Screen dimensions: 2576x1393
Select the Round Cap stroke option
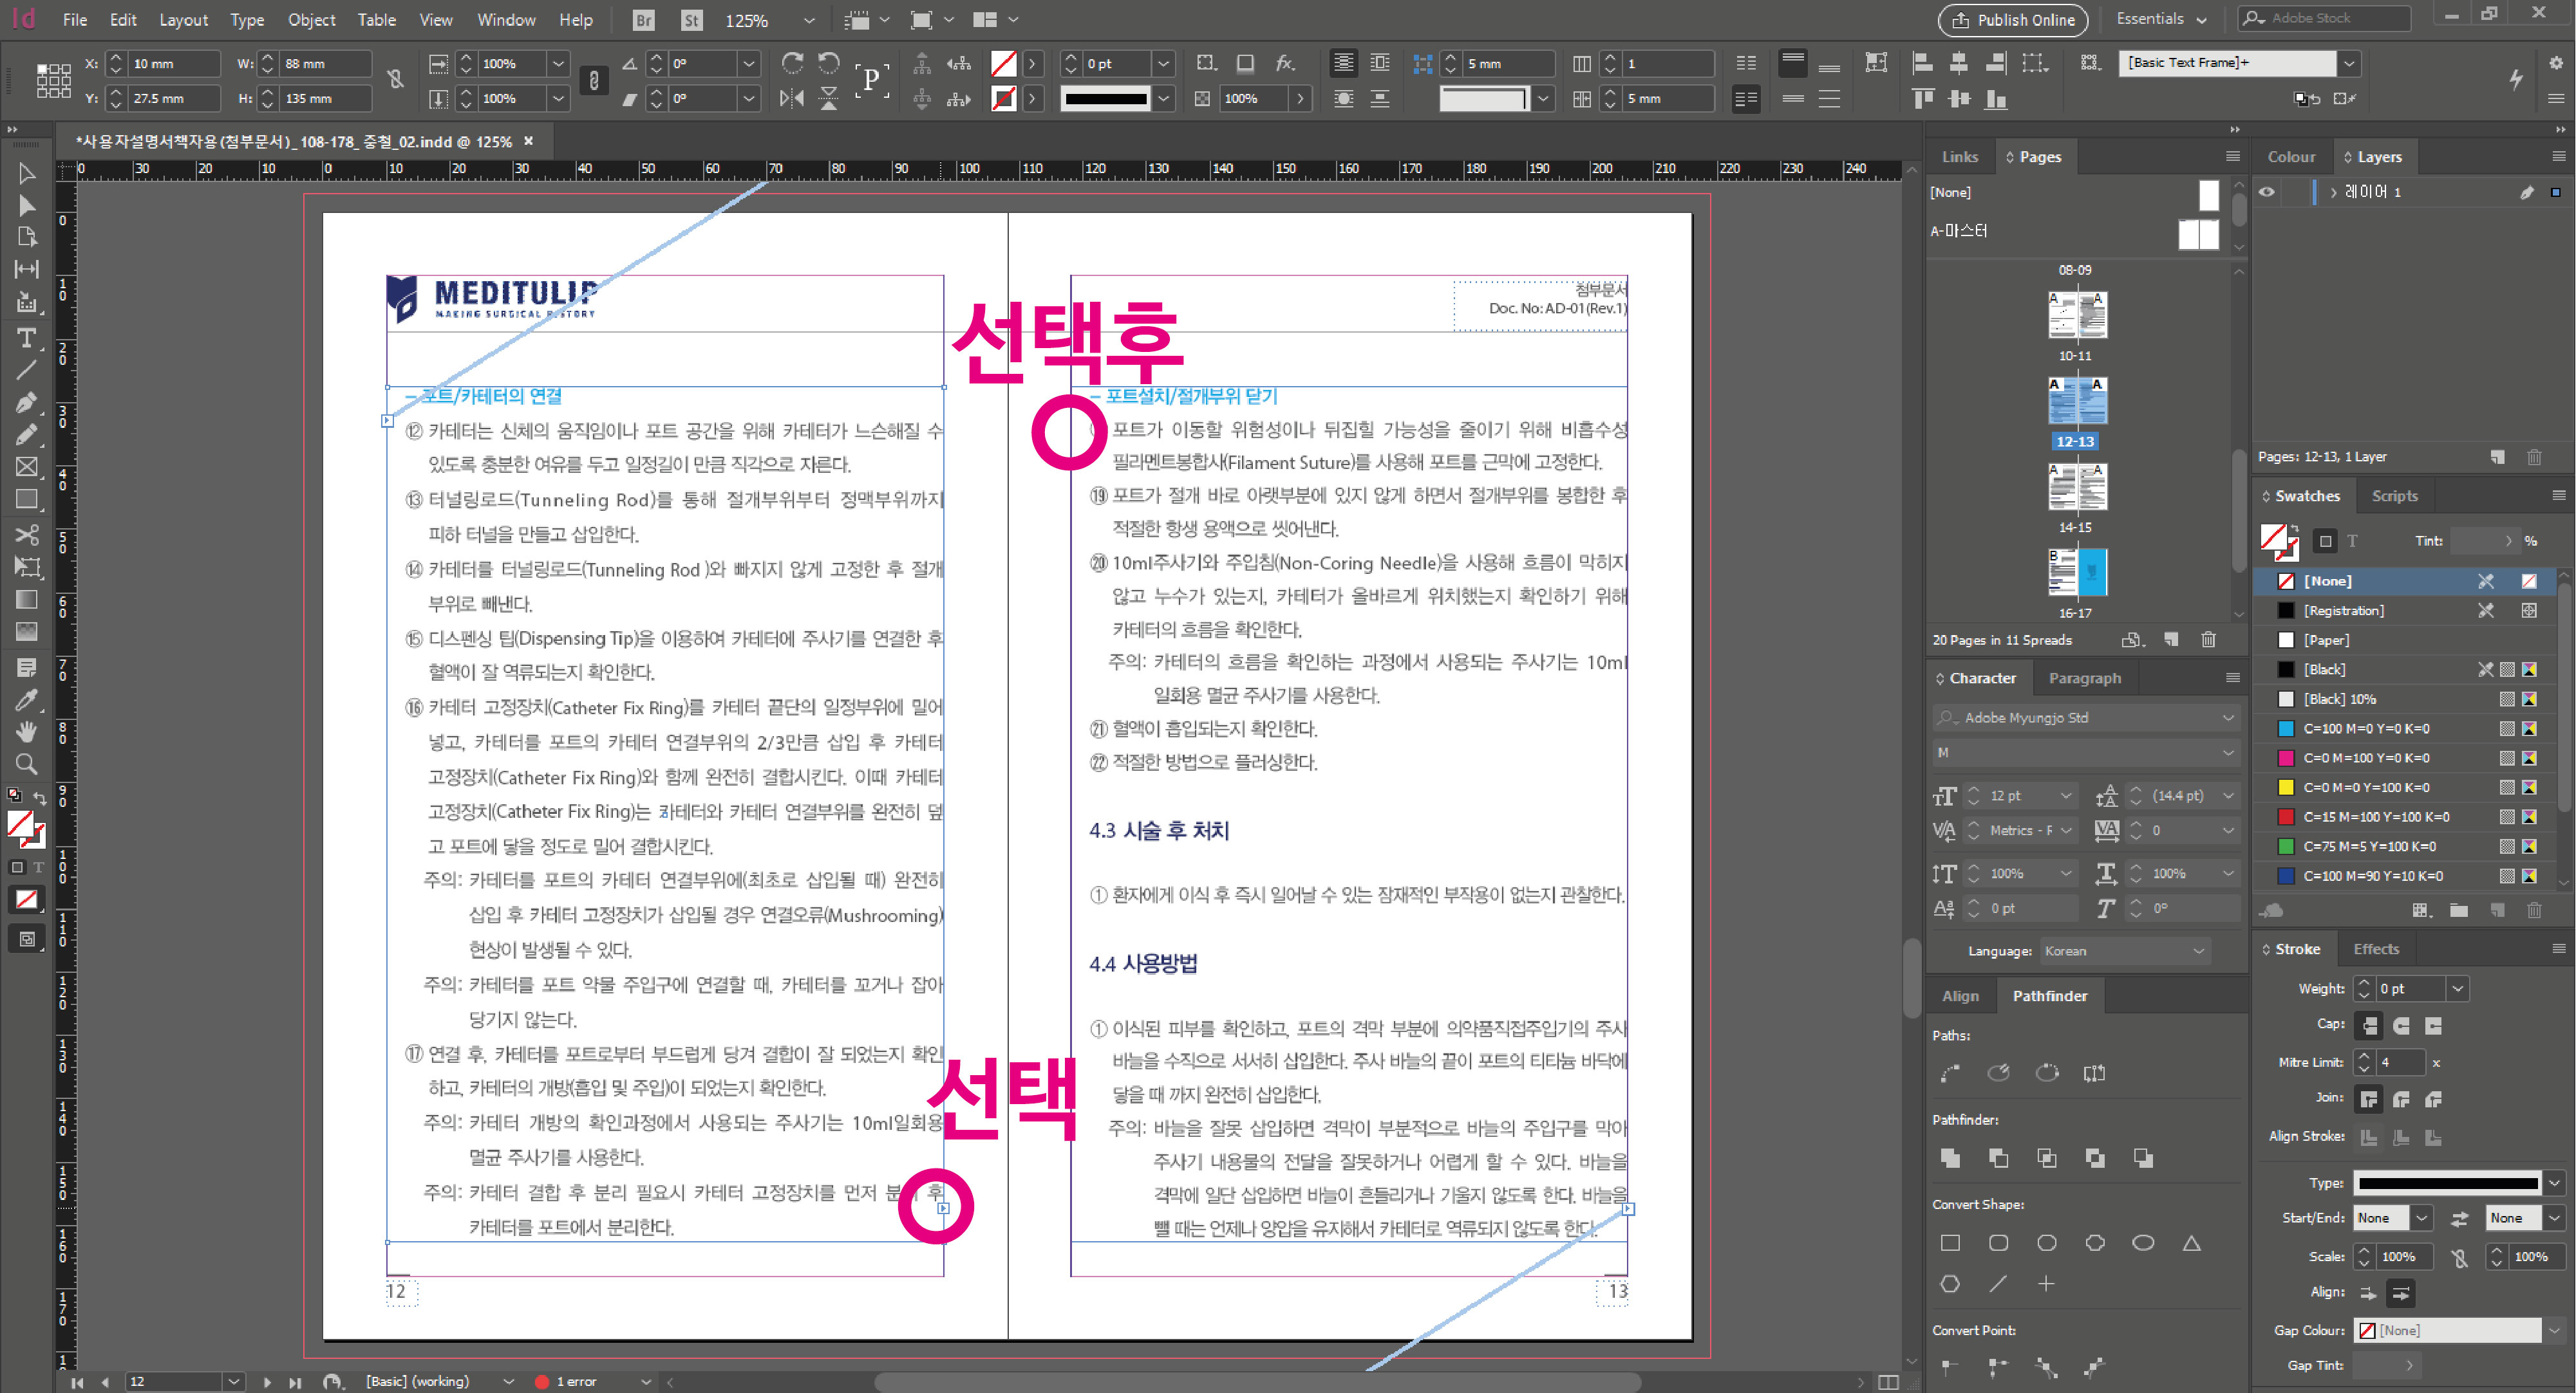pos(2401,1025)
